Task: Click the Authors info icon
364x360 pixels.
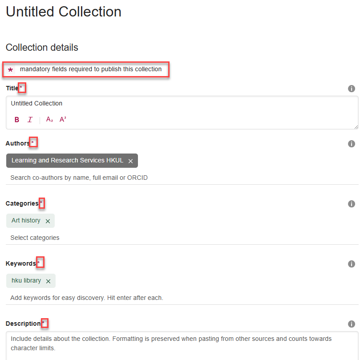Action: (x=351, y=144)
